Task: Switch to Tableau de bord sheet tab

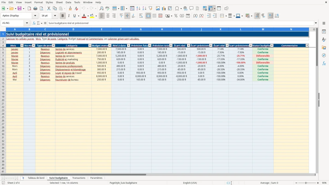Action: [x=36, y=178]
